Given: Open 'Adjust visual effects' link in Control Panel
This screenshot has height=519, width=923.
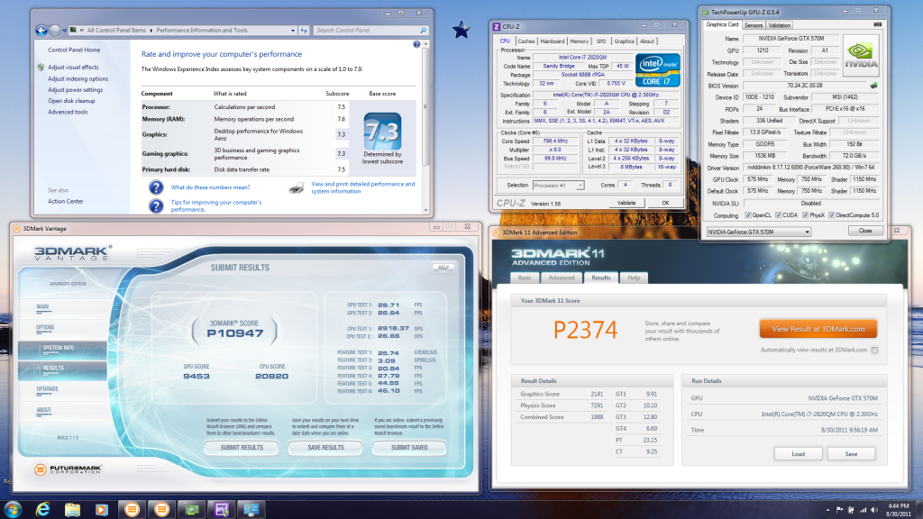Looking at the screenshot, I should [x=73, y=68].
